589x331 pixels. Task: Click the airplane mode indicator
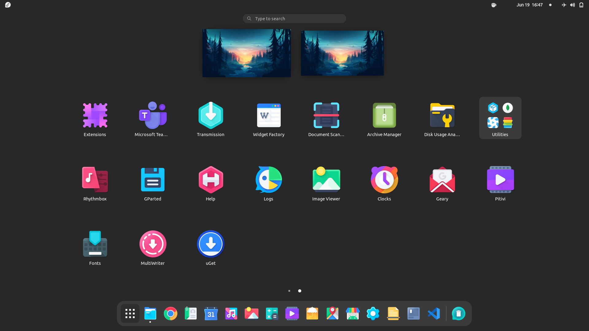point(564,5)
